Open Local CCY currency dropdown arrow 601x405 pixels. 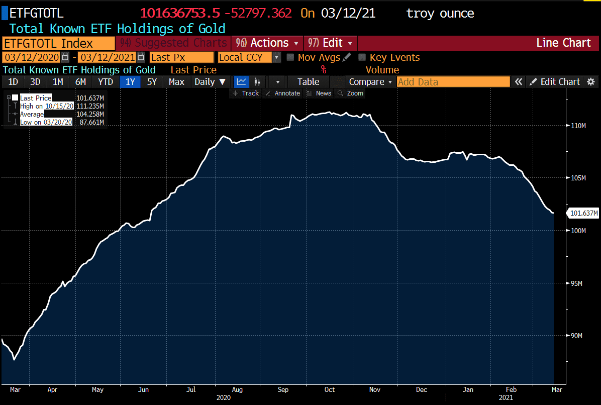point(276,57)
